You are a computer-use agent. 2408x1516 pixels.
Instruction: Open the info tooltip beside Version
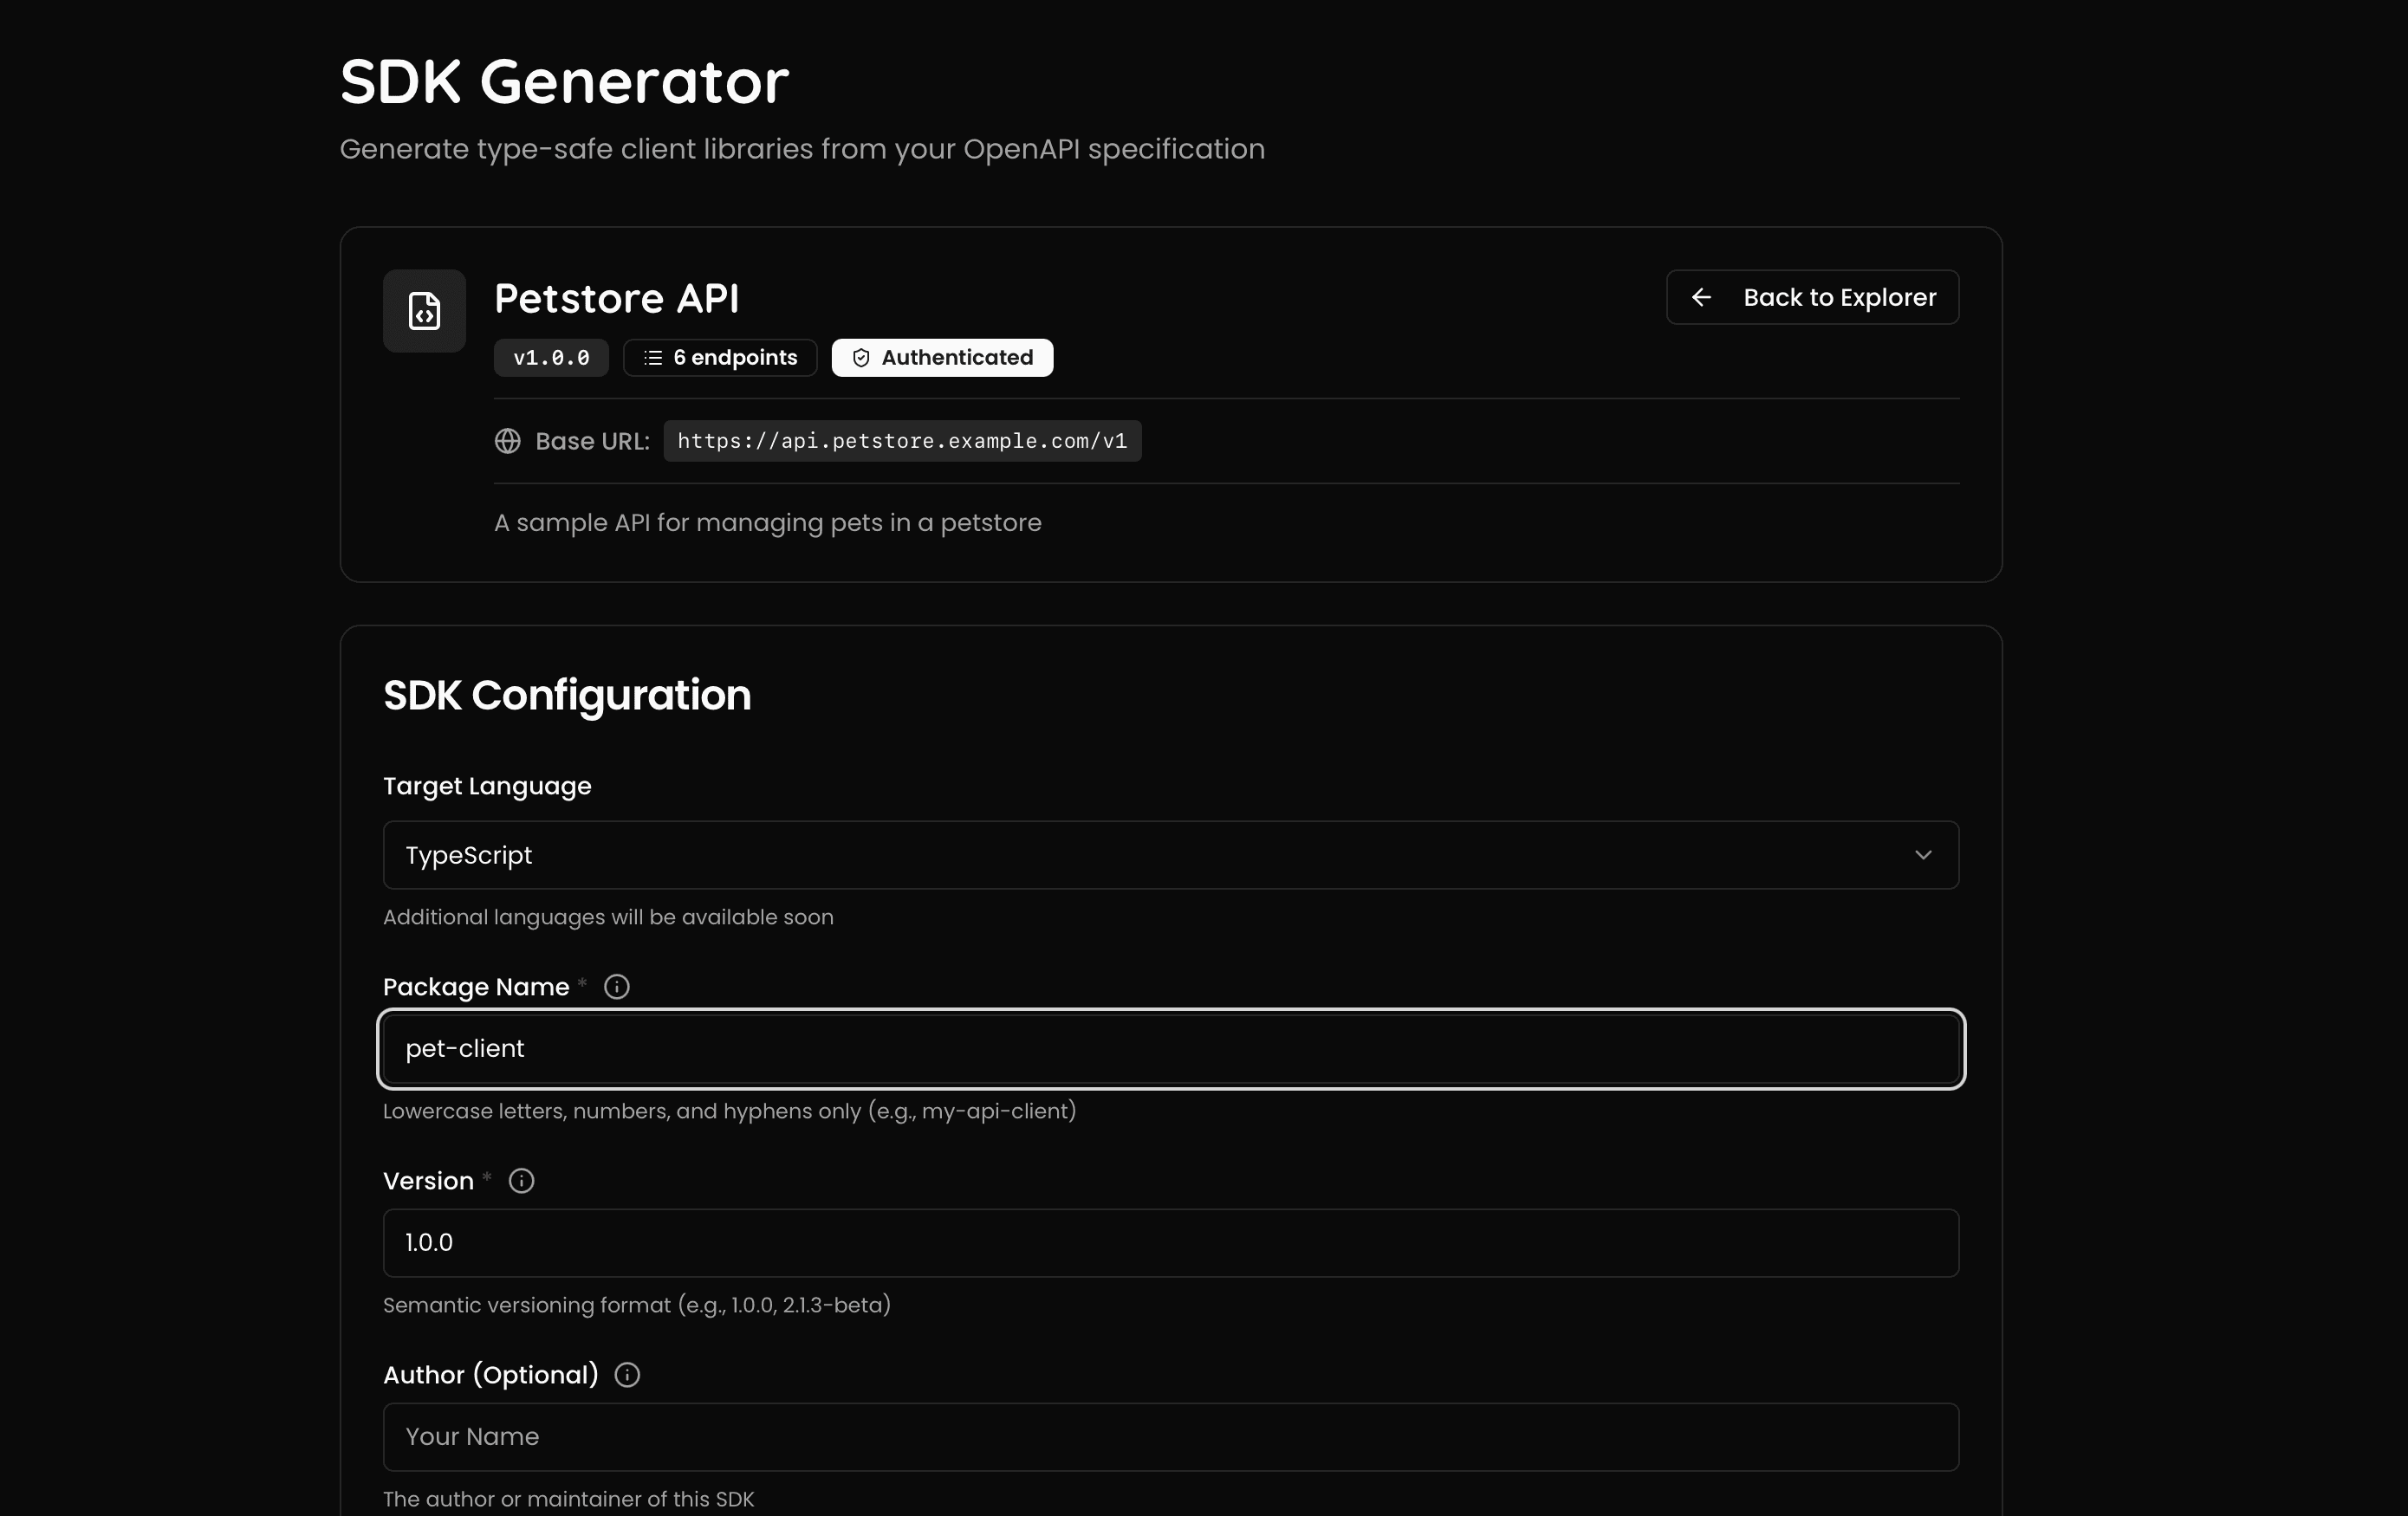(520, 1180)
